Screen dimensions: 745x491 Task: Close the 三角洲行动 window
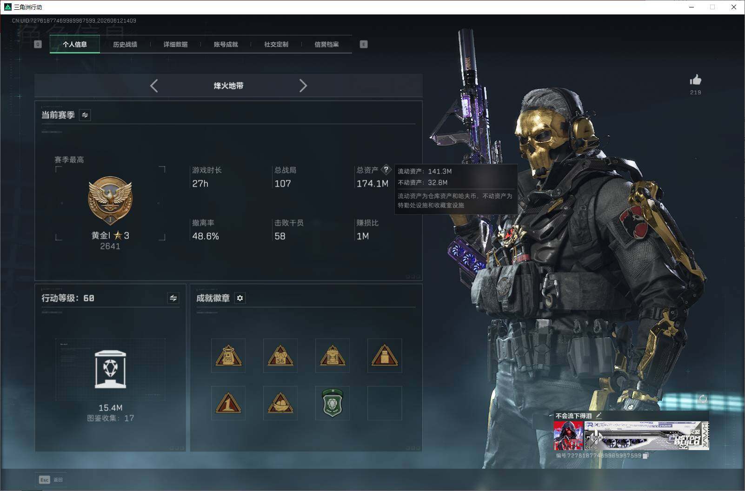click(734, 7)
